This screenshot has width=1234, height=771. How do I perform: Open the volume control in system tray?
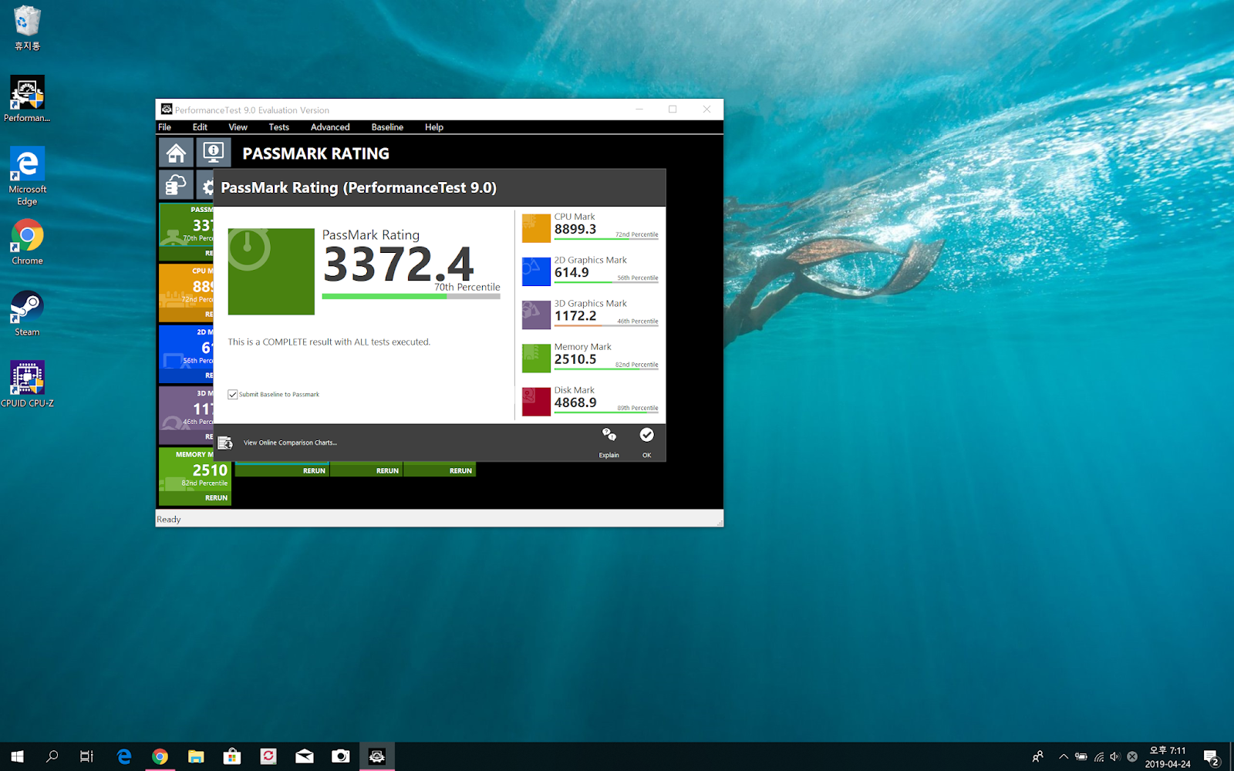[x=1115, y=757]
